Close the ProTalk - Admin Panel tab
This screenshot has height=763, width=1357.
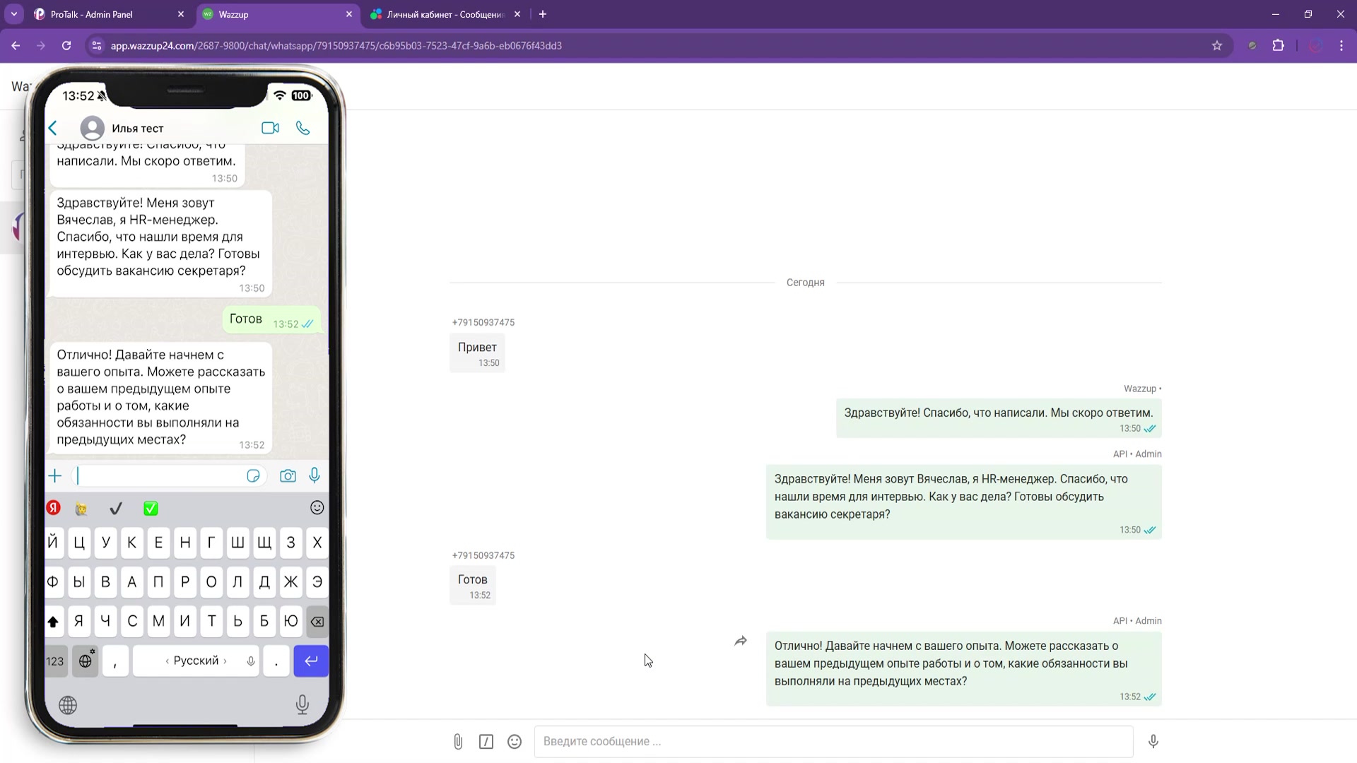pos(181,14)
